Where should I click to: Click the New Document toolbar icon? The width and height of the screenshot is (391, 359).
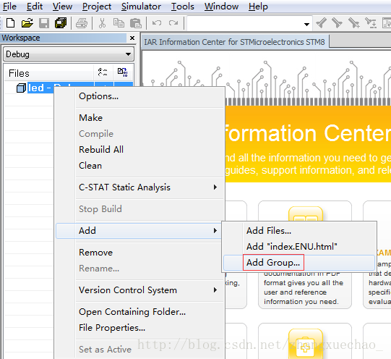[10, 23]
